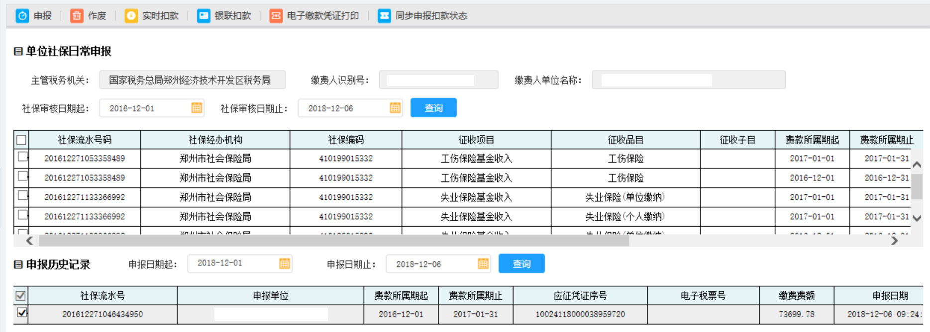Viewport: 930px width, 332px height.
Task: Click the 失业保险(个人缴纳) cell
Action: coord(625,217)
